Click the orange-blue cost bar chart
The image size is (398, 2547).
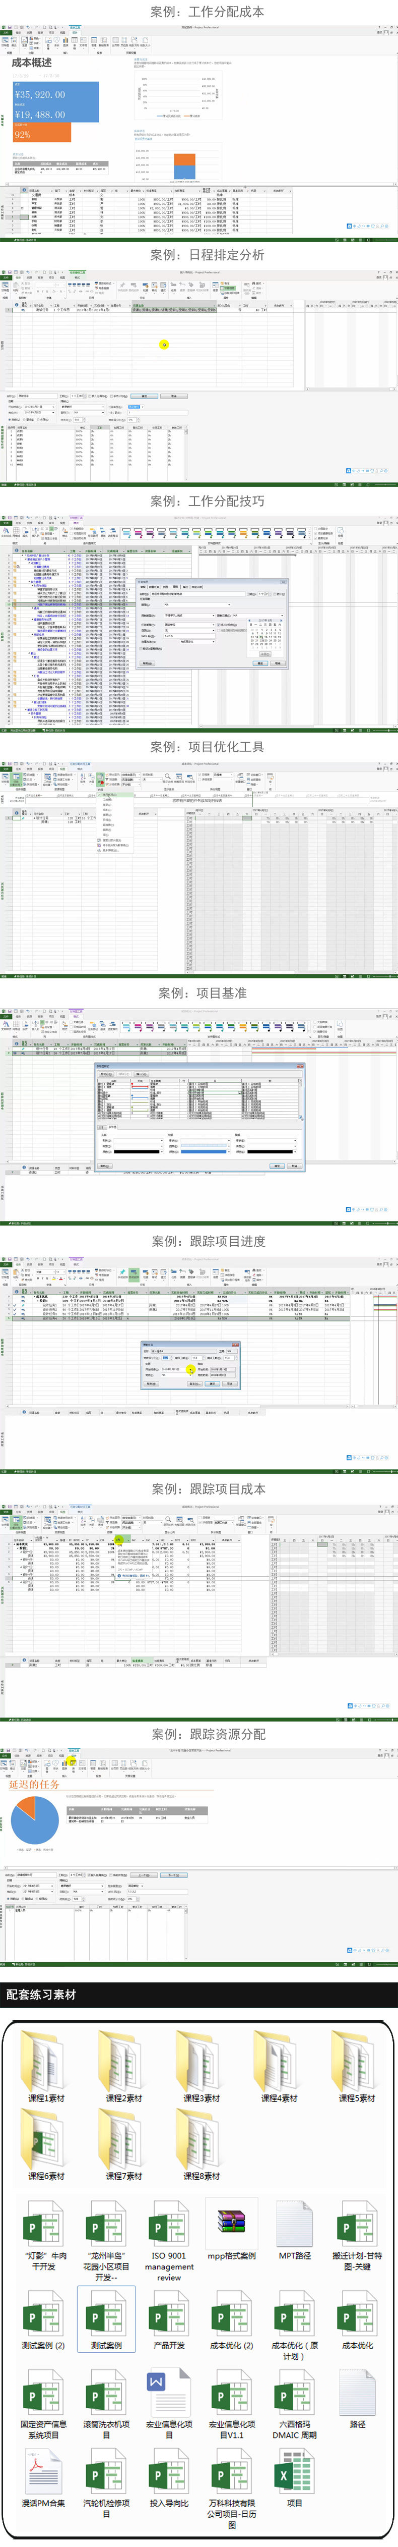pos(184,165)
